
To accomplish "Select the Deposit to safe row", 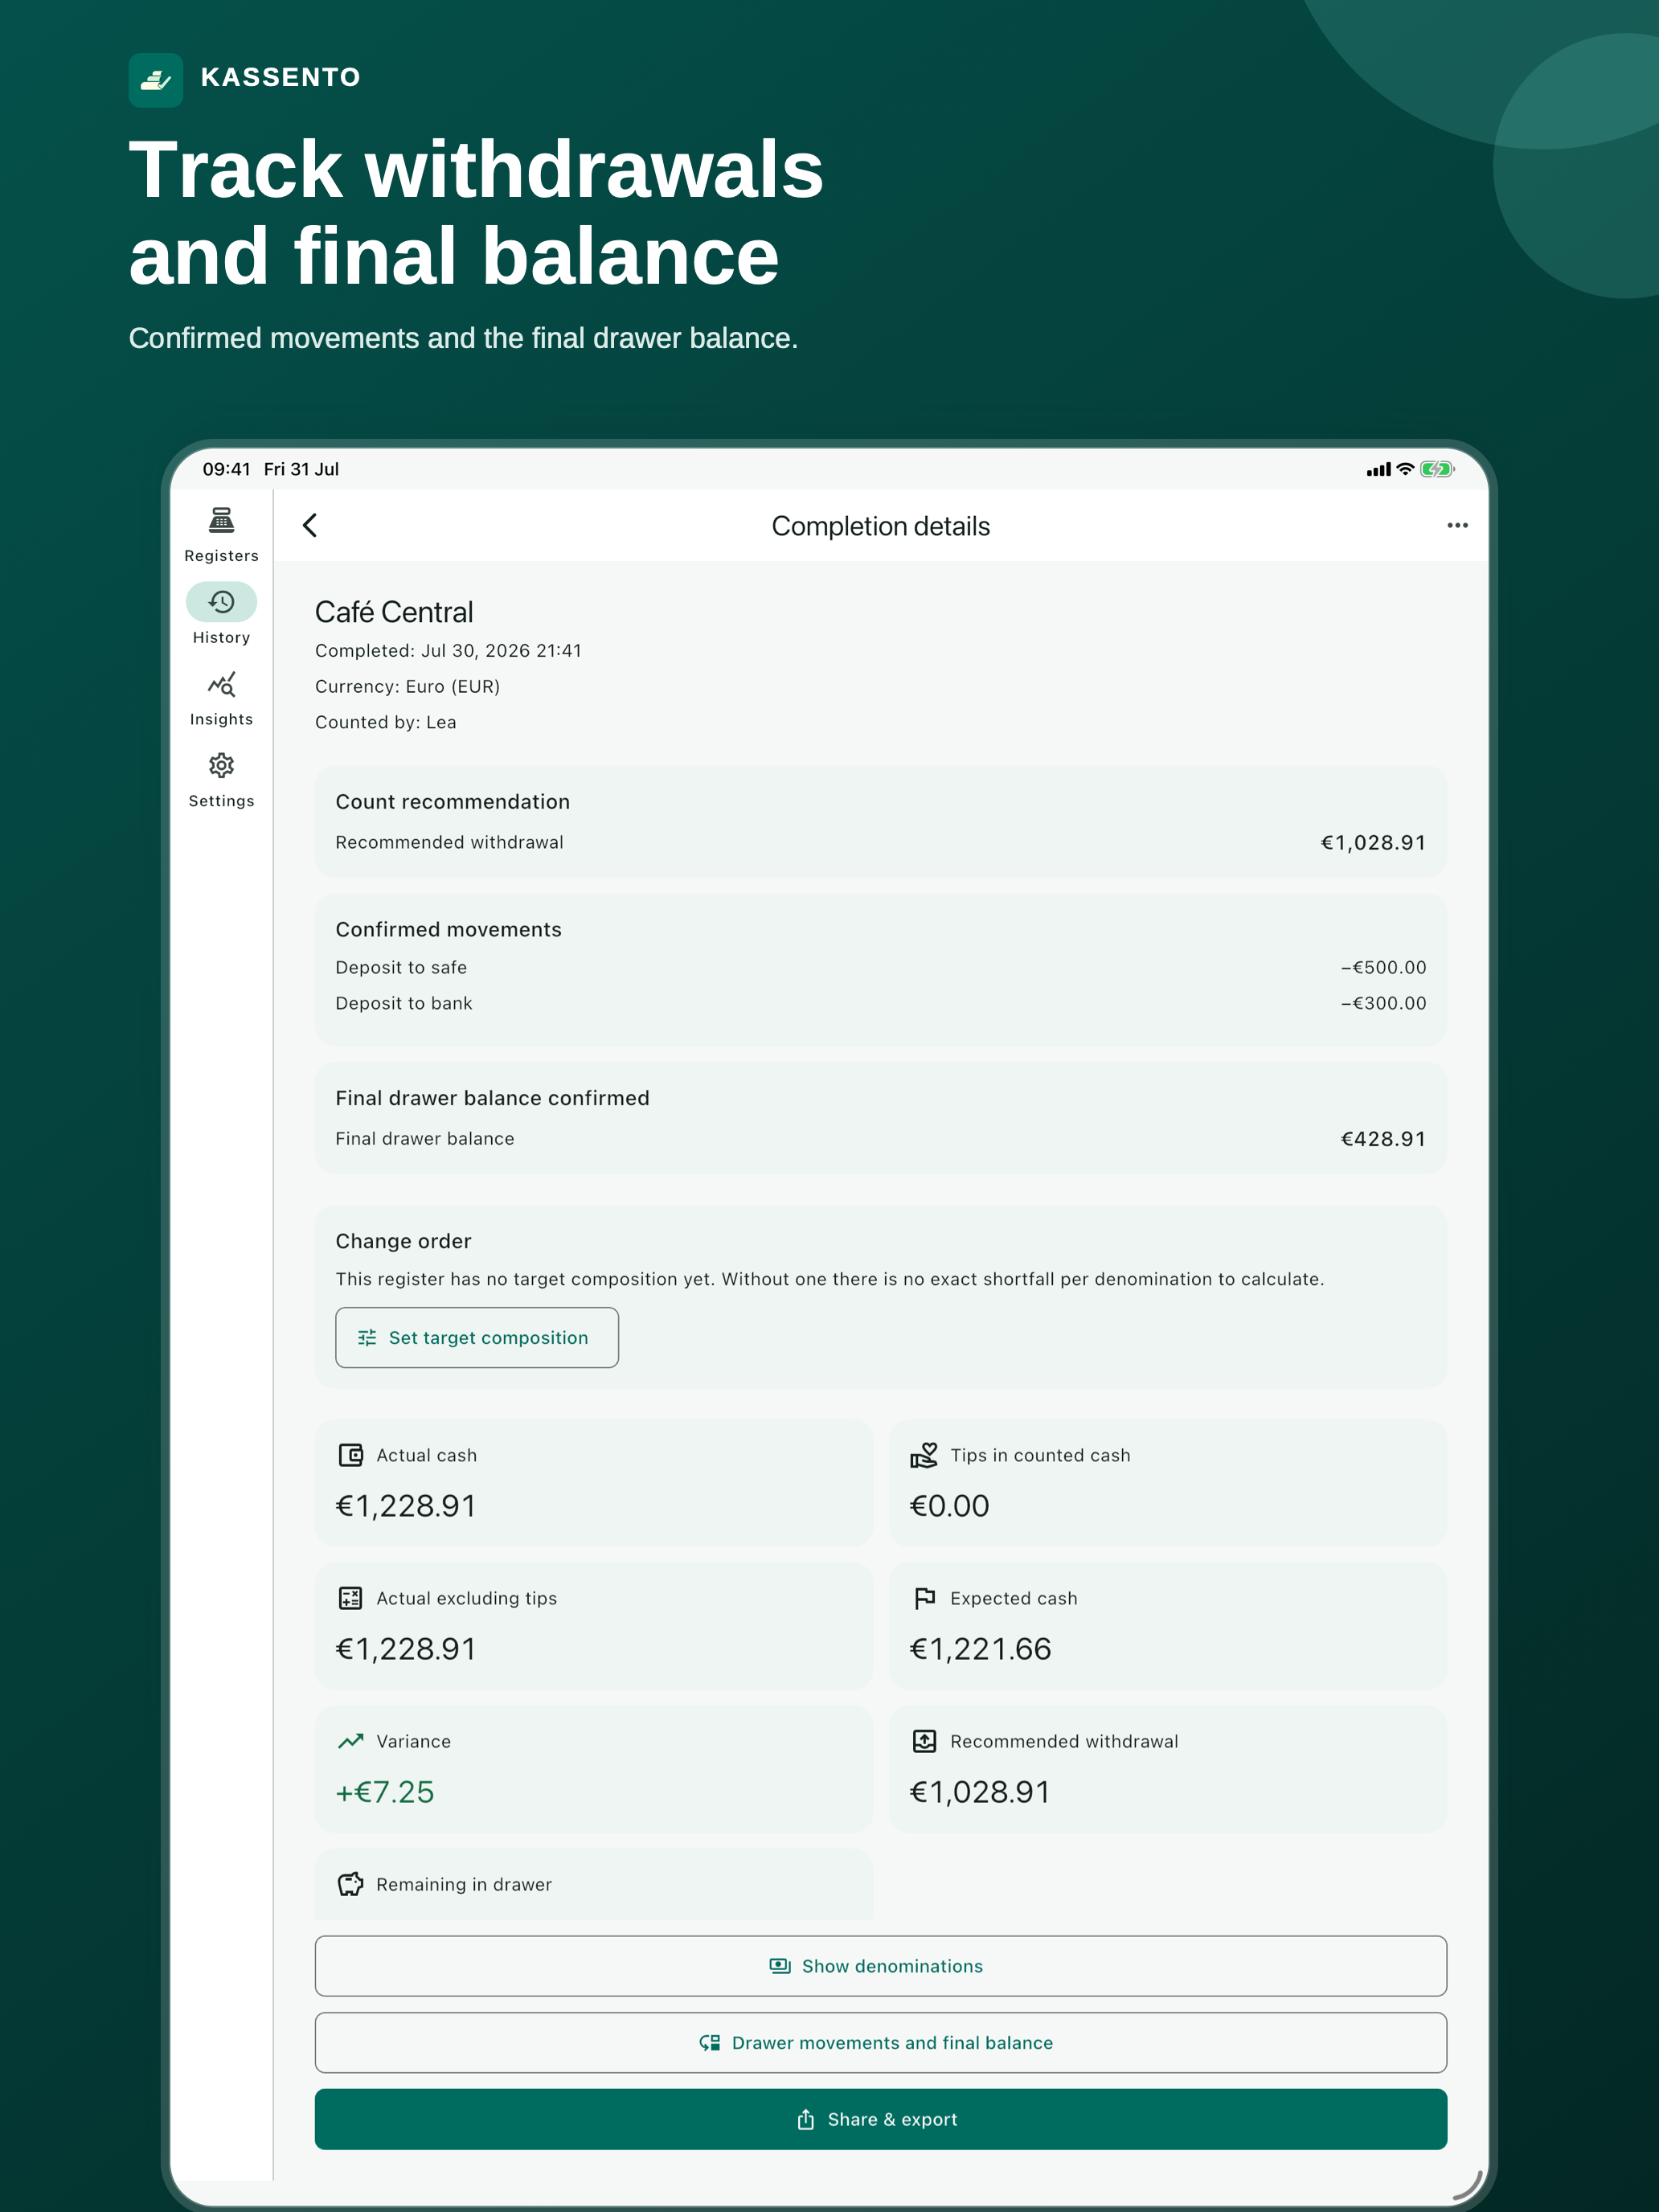I will pos(881,967).
